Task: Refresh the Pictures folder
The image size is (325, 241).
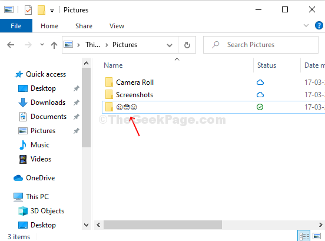Action: (187, 45)
